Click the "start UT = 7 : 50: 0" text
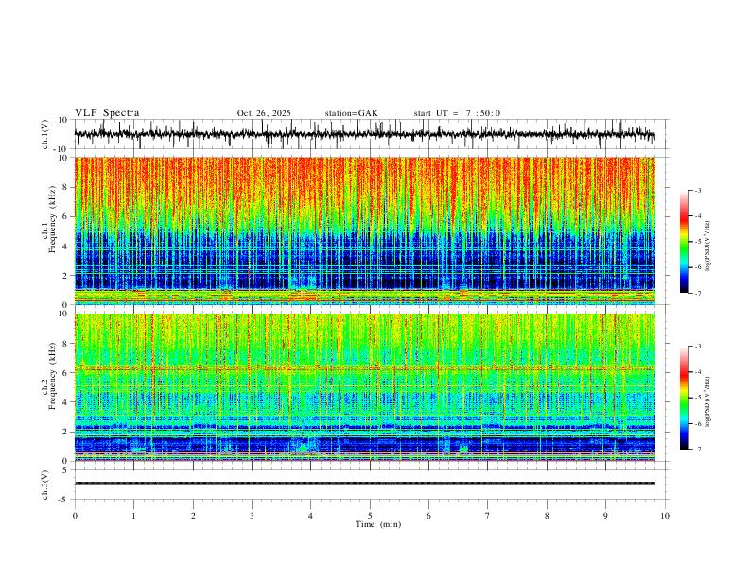This screenshot has height=578, width=749. [457, 113]
